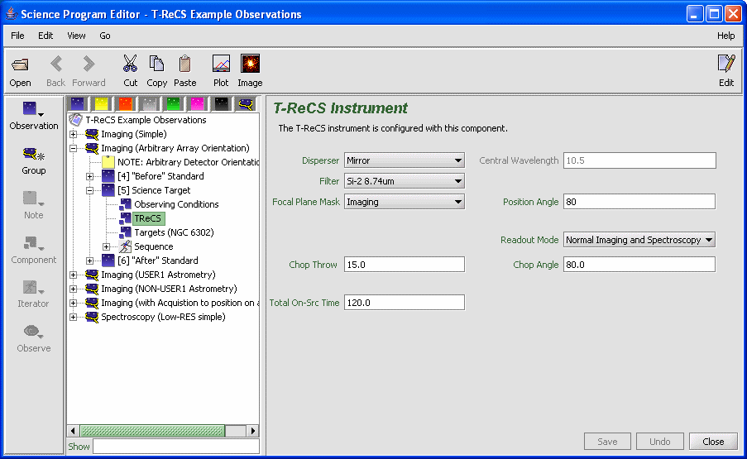Screen dimensions: 747x459
Task: Select the Observing Conditions tree node
Action: [176, 204]
